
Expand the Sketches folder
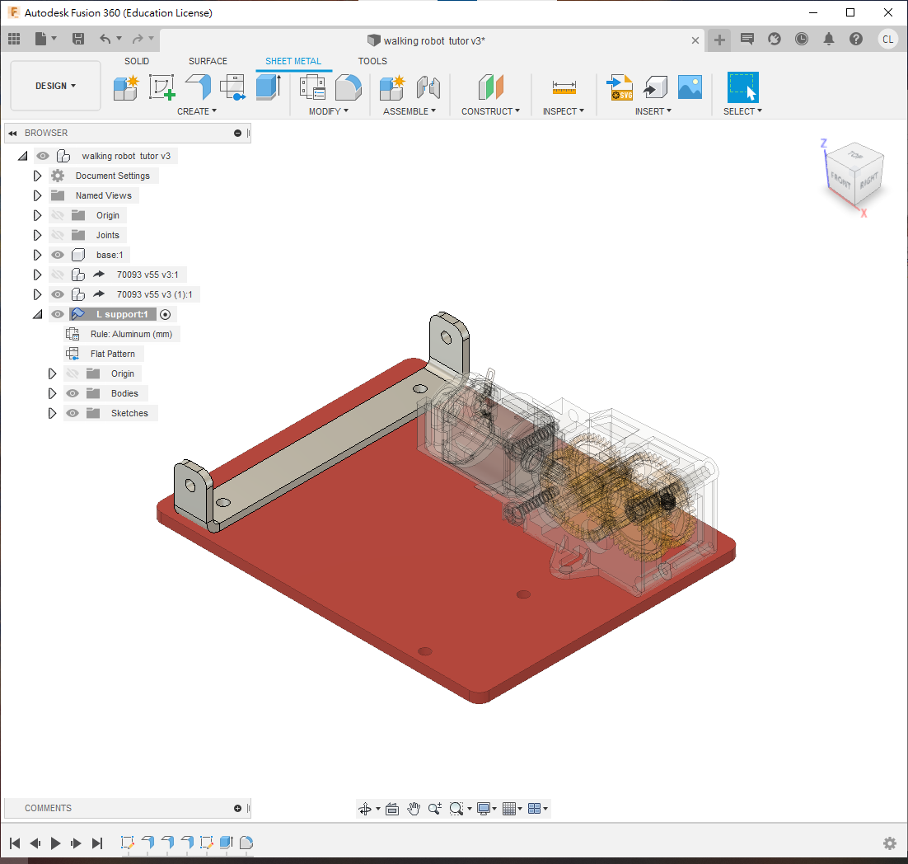[53, 413]
